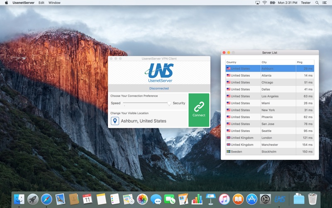The image size is (332, 208).
Task: Click the green Connect button
Action: [x=199, y=110]
